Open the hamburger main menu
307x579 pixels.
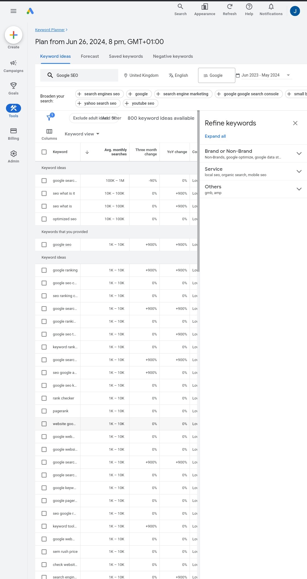coord(13,11)
